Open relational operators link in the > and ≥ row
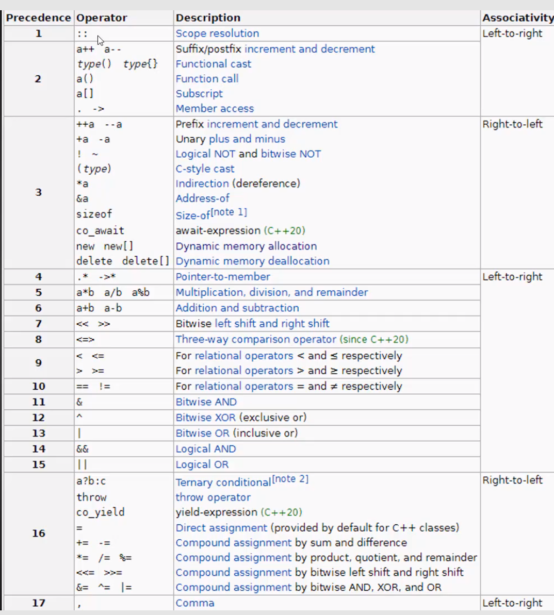 [x=244, y=371]
